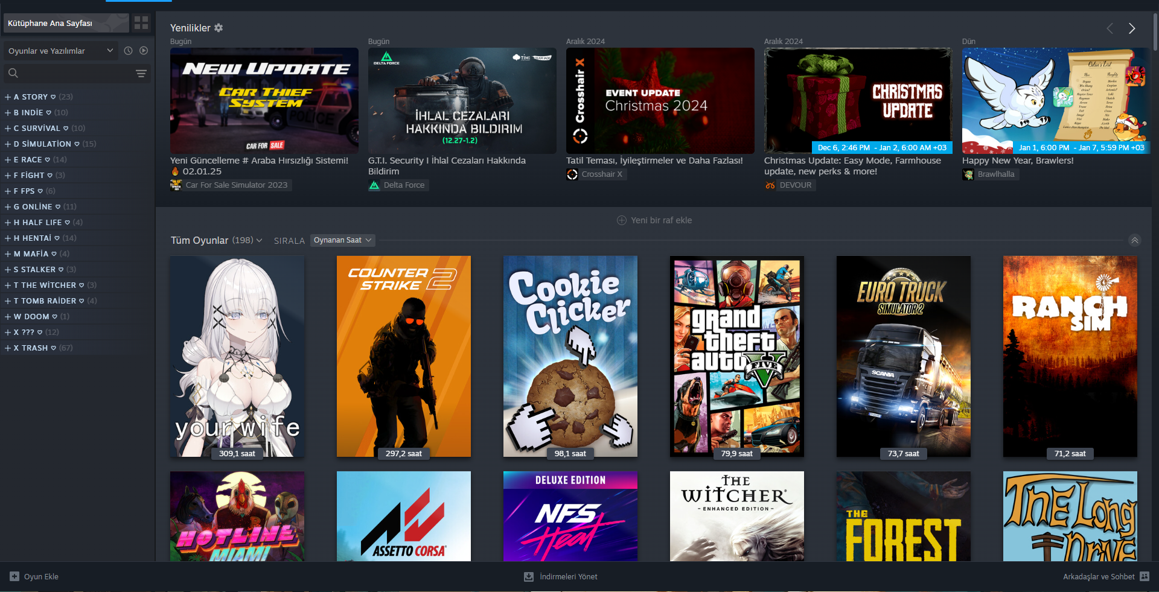Image resolution: width=1159 pixels, height=592 pixels.
Task: Select the 'your wife' game cover
Action: pos(237,356)
